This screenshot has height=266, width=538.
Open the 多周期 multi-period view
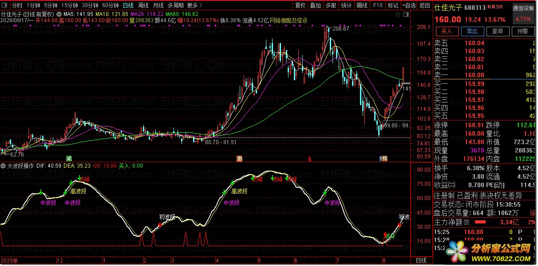tap(176, 6)
